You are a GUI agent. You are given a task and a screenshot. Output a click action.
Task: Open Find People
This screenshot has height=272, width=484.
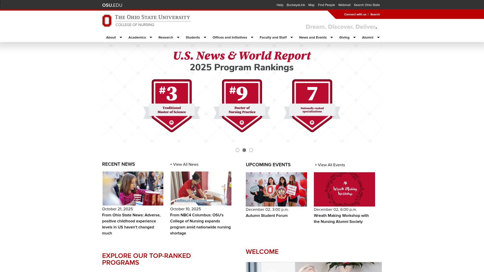(x=326, y=5)
